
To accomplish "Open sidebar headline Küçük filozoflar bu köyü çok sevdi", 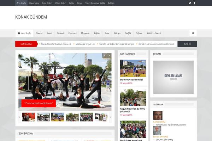I will click(x=132, y=110).
